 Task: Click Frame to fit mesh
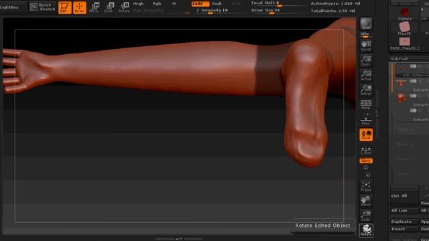[x=366, y=186]
